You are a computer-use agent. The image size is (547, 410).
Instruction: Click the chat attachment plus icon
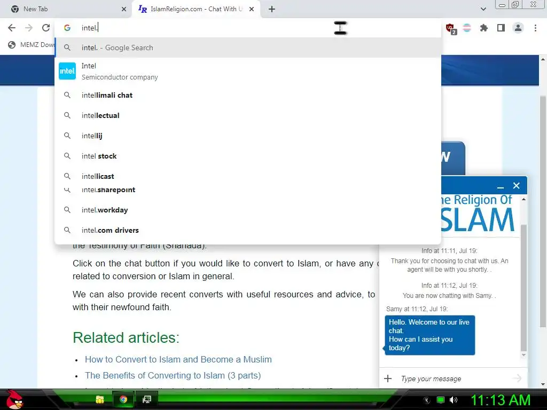(388, 379)
